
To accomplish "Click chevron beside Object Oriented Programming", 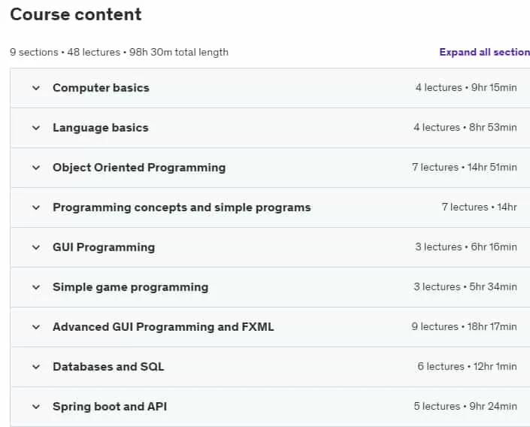I will click(x=36, y=168).
